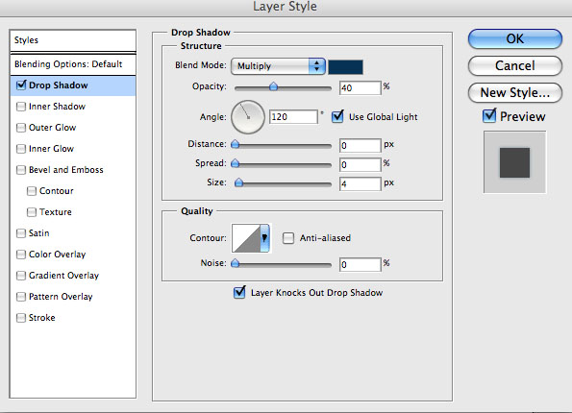Select the Gradient Overlay row label
572x413 pixels.
tap(63, 276)
